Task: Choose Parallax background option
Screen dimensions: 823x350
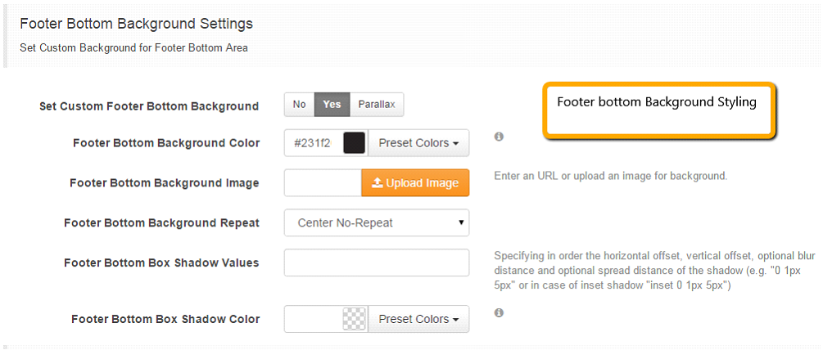Action: pos(377,105)
